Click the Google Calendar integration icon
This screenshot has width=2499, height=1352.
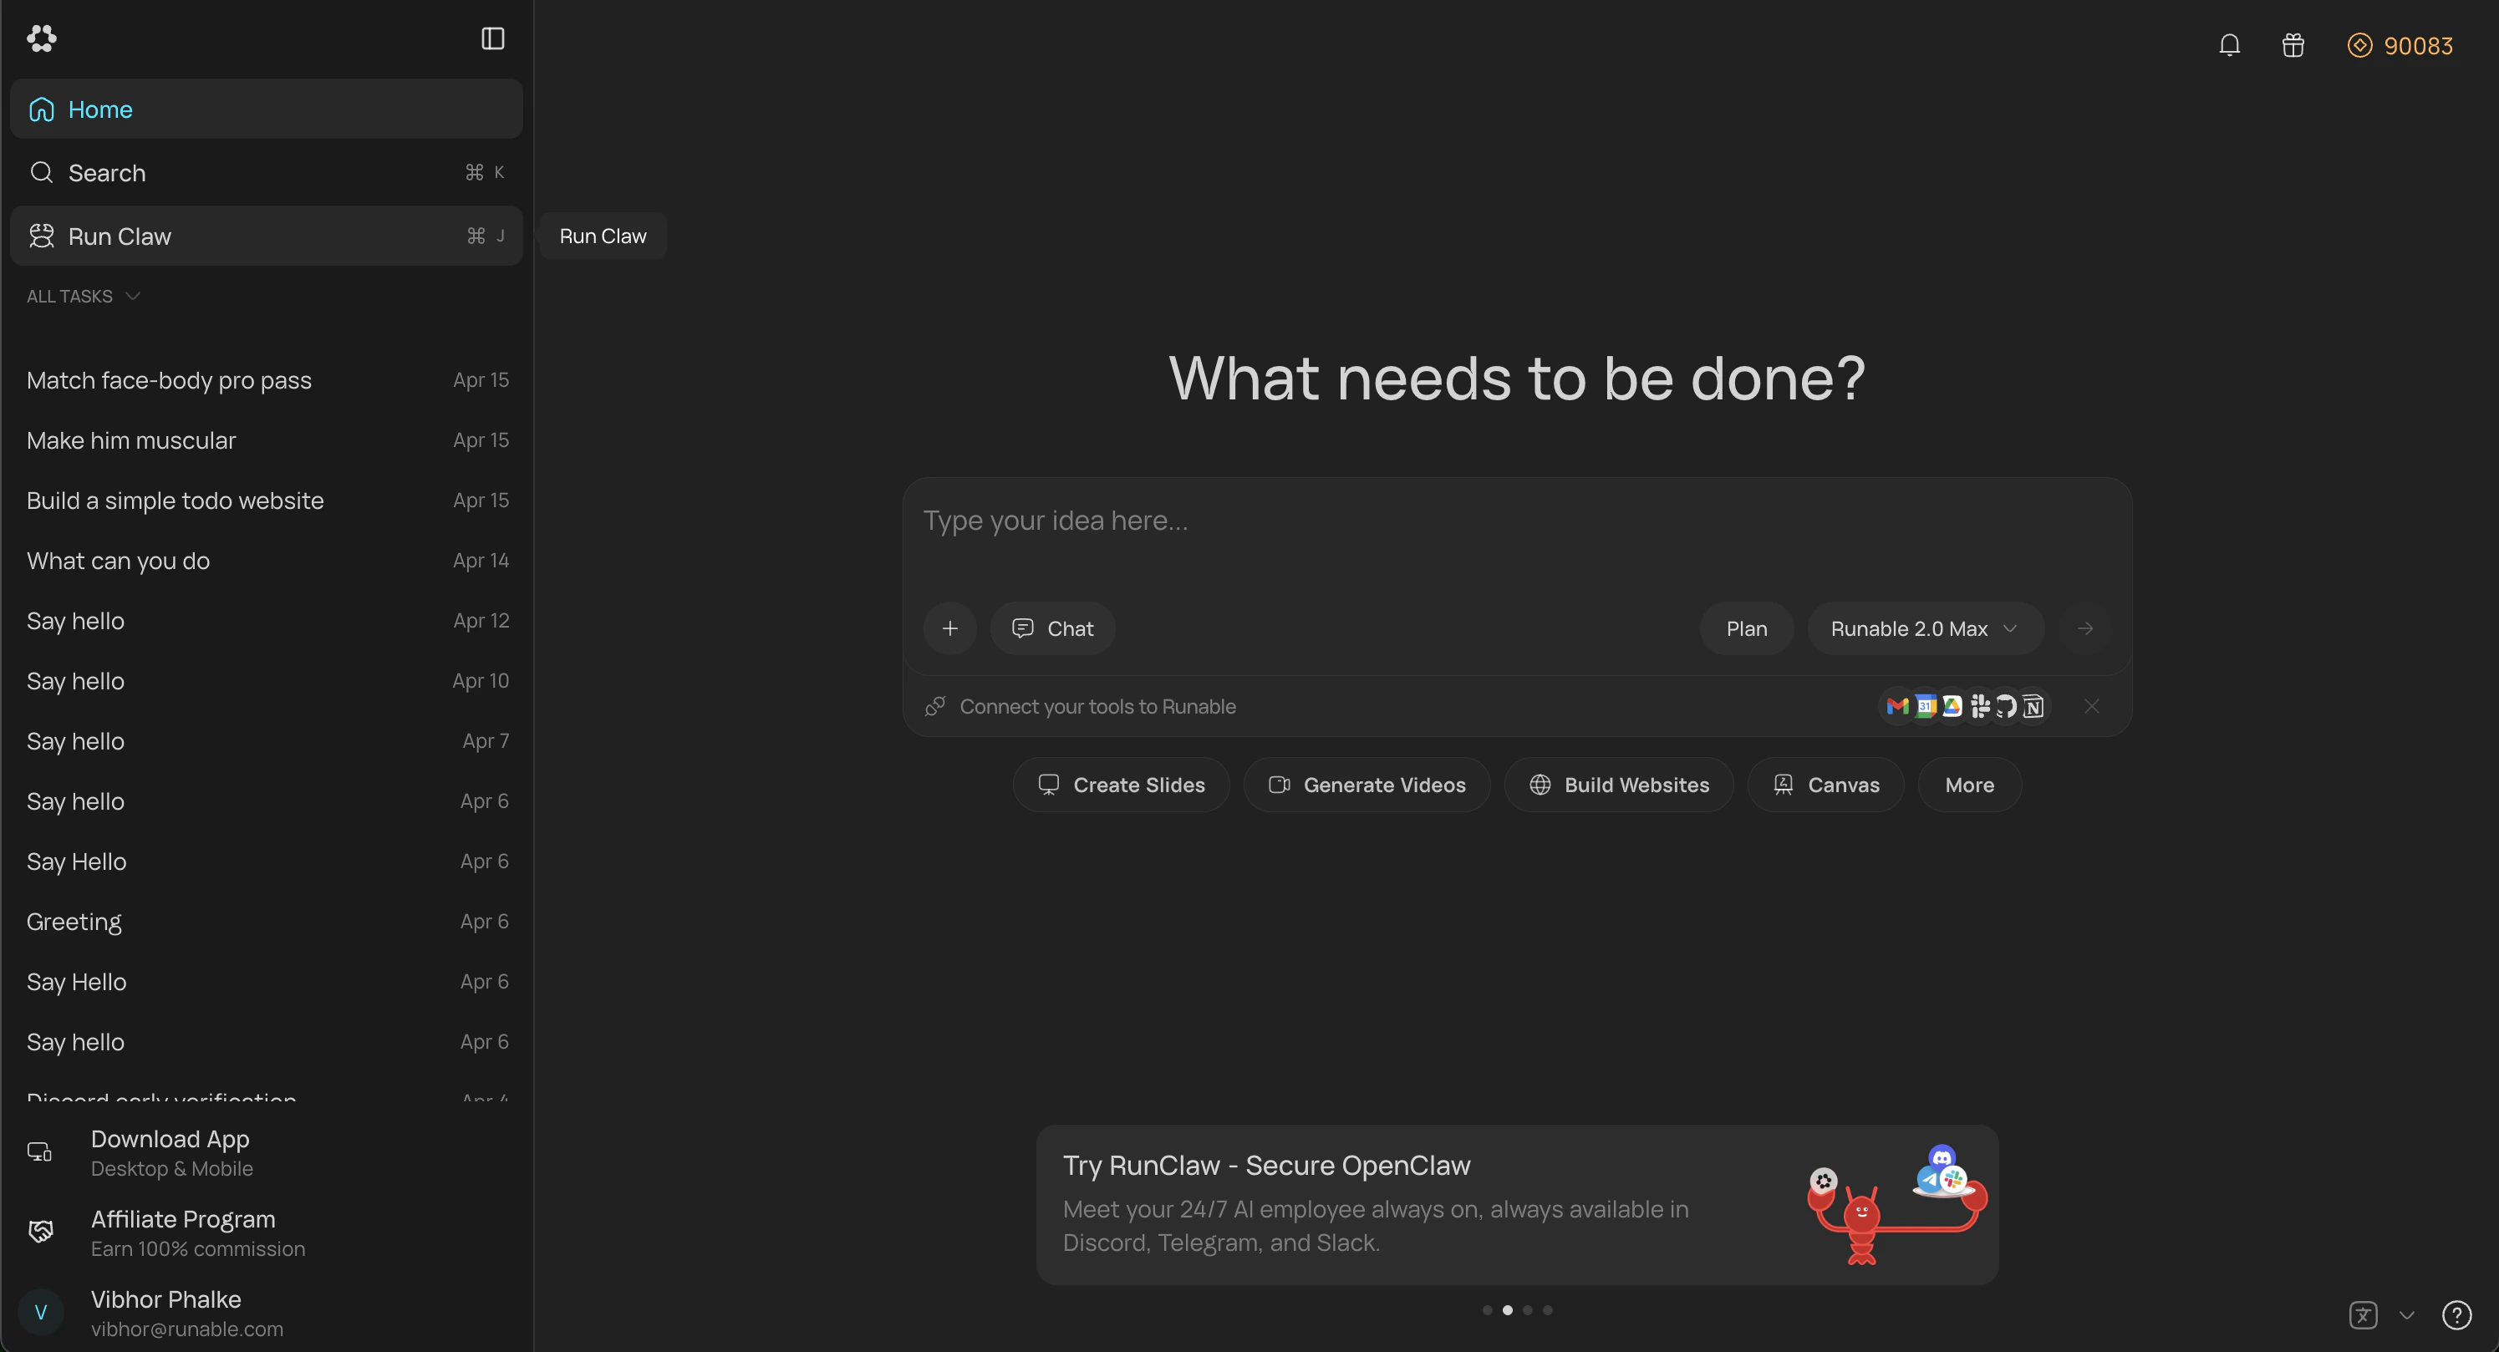pyautogui.click(x=1926, y=707)
